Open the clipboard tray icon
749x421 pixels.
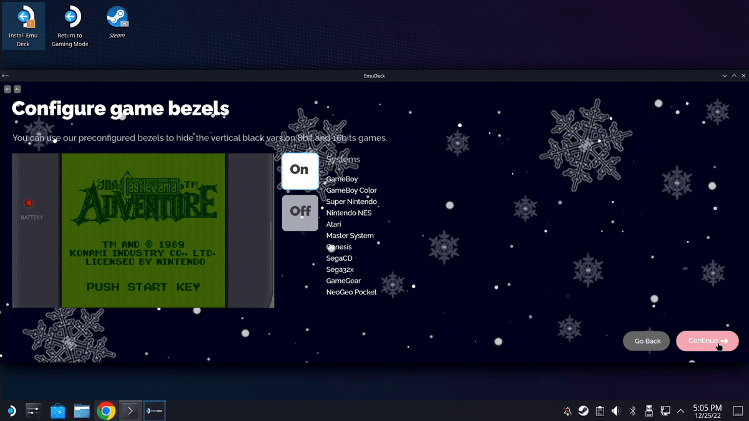click(x=600, y=411)
